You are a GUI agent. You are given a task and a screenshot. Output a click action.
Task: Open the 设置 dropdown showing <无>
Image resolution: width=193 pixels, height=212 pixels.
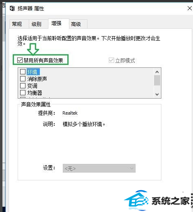pos(99,168)
